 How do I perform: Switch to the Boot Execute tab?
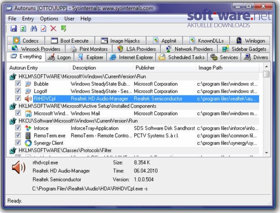tap(69, 40)
